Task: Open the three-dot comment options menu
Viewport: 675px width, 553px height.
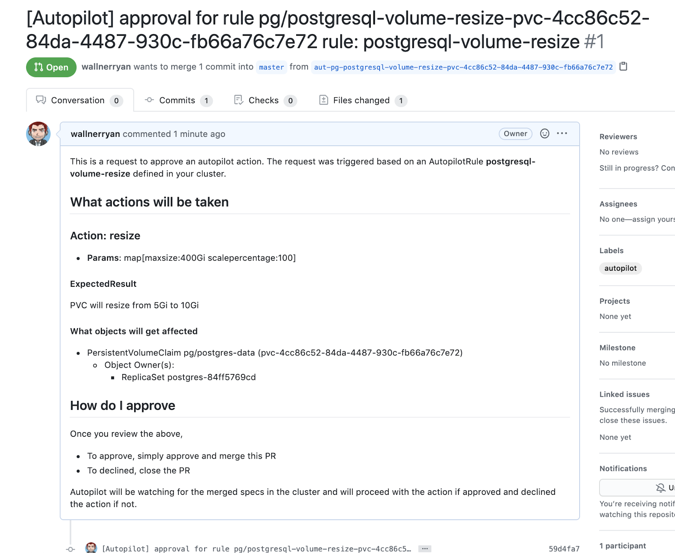Action: tap(562, 134)
